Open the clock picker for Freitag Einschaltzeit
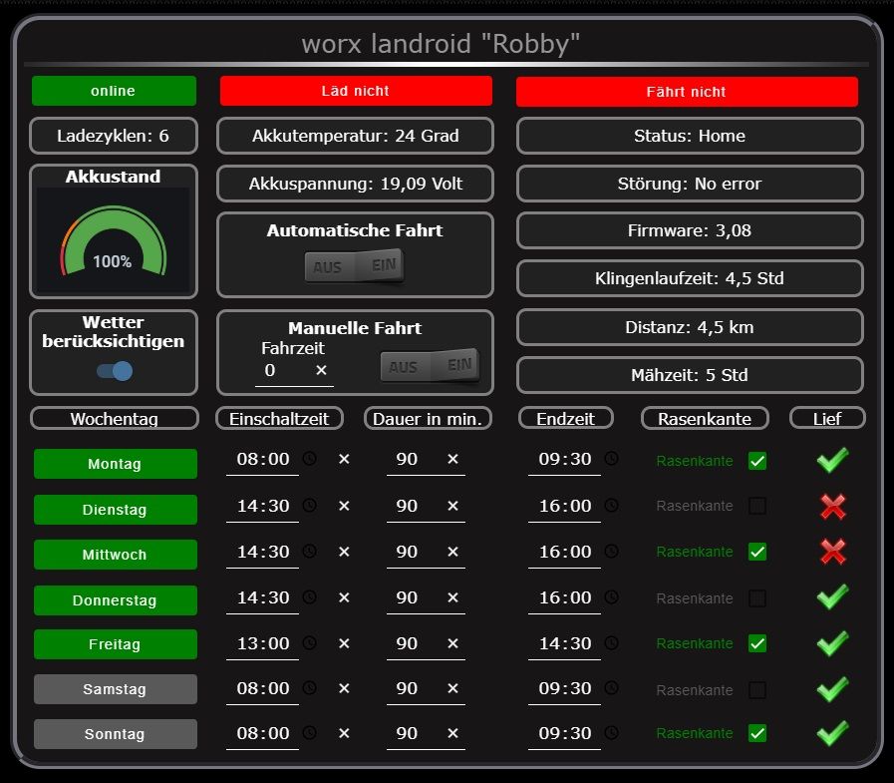This screenshot has width=894, height=783. point(309,642)
